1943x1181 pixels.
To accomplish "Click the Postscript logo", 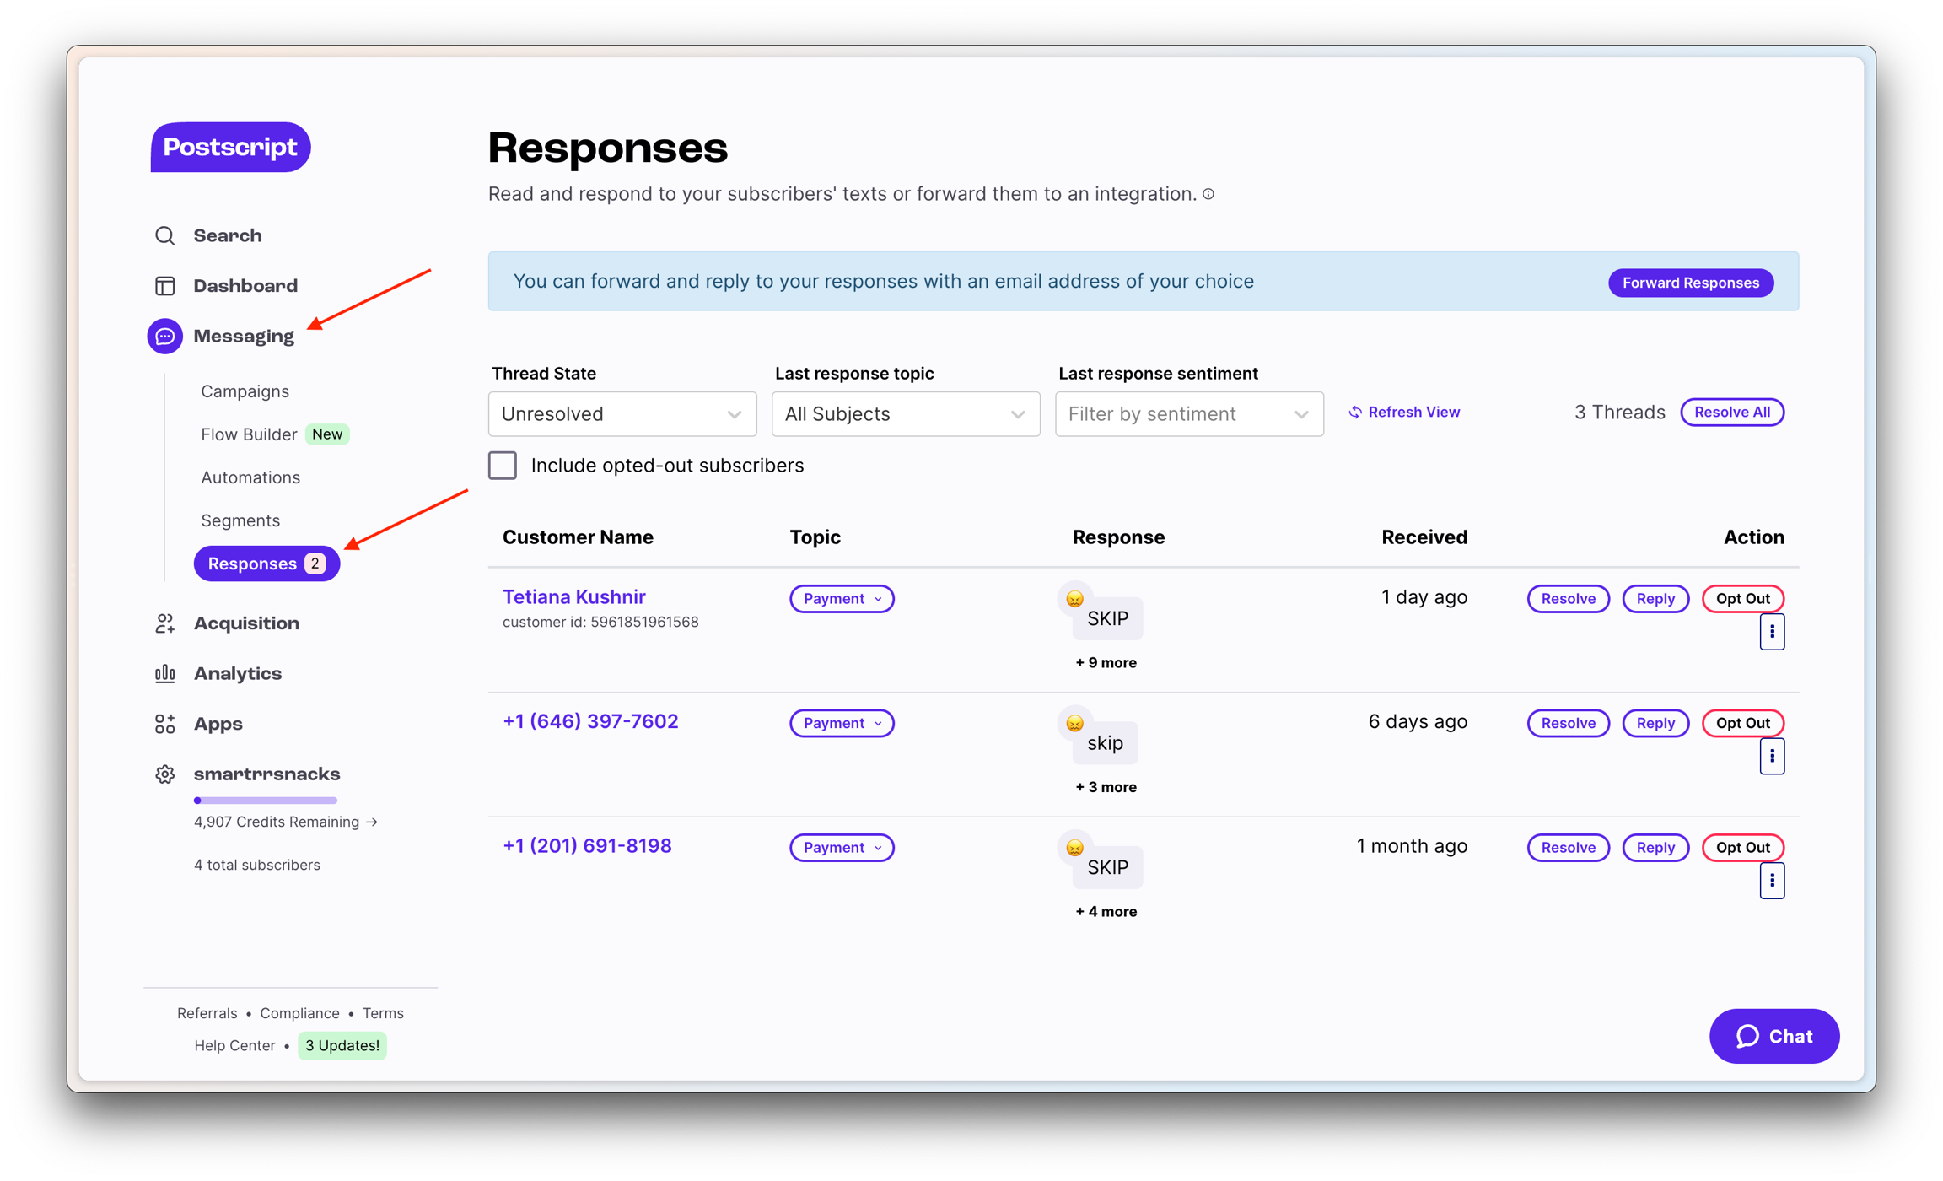I will (230, 147).
